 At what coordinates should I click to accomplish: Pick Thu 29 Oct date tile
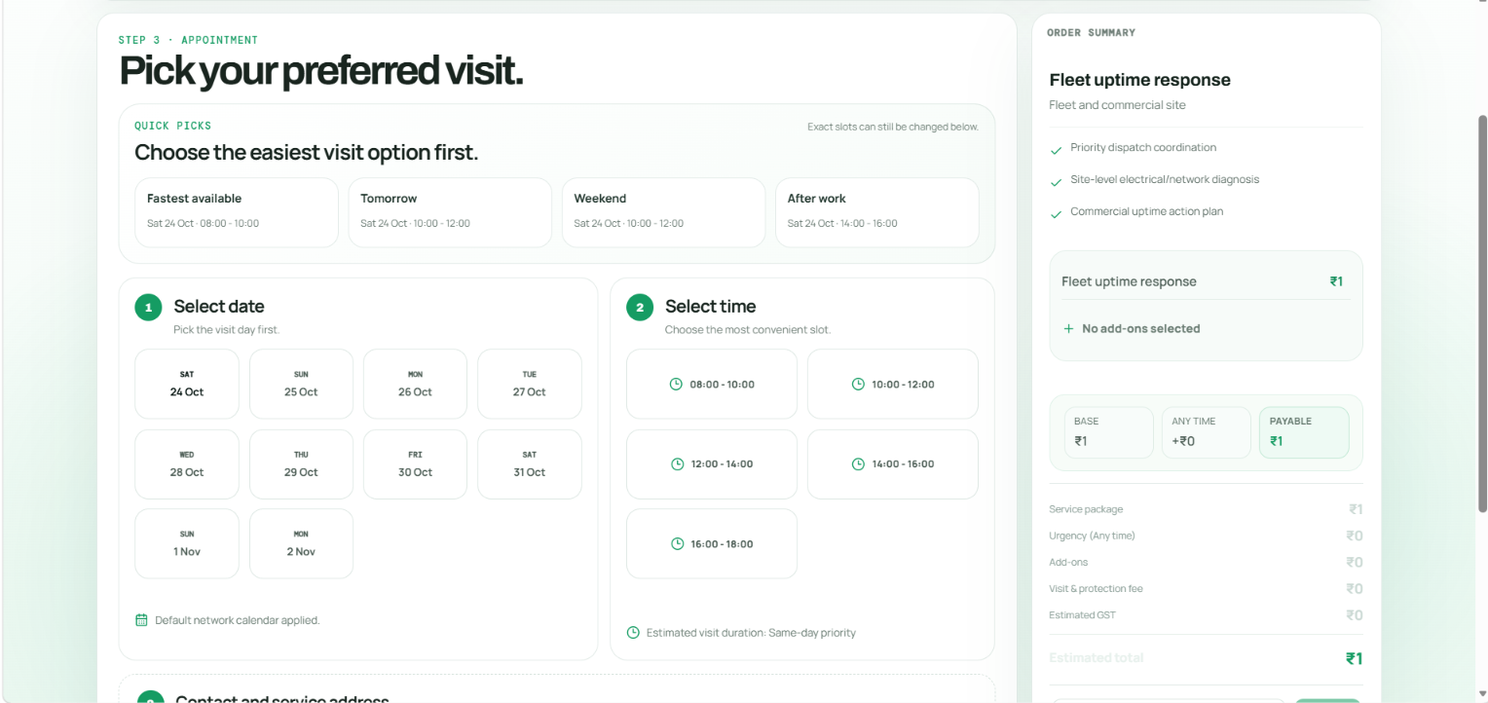point(301,464)
